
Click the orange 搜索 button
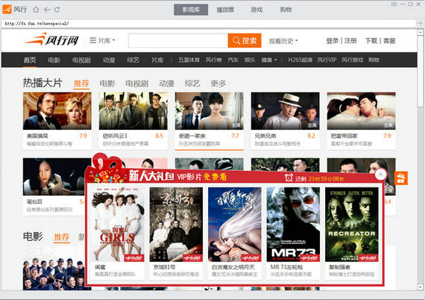(x=245, y=41)
